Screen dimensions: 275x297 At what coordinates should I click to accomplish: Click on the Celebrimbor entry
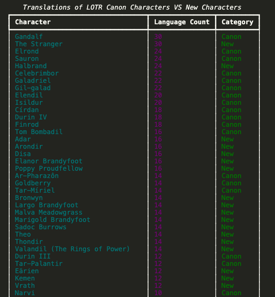point(37,73)
